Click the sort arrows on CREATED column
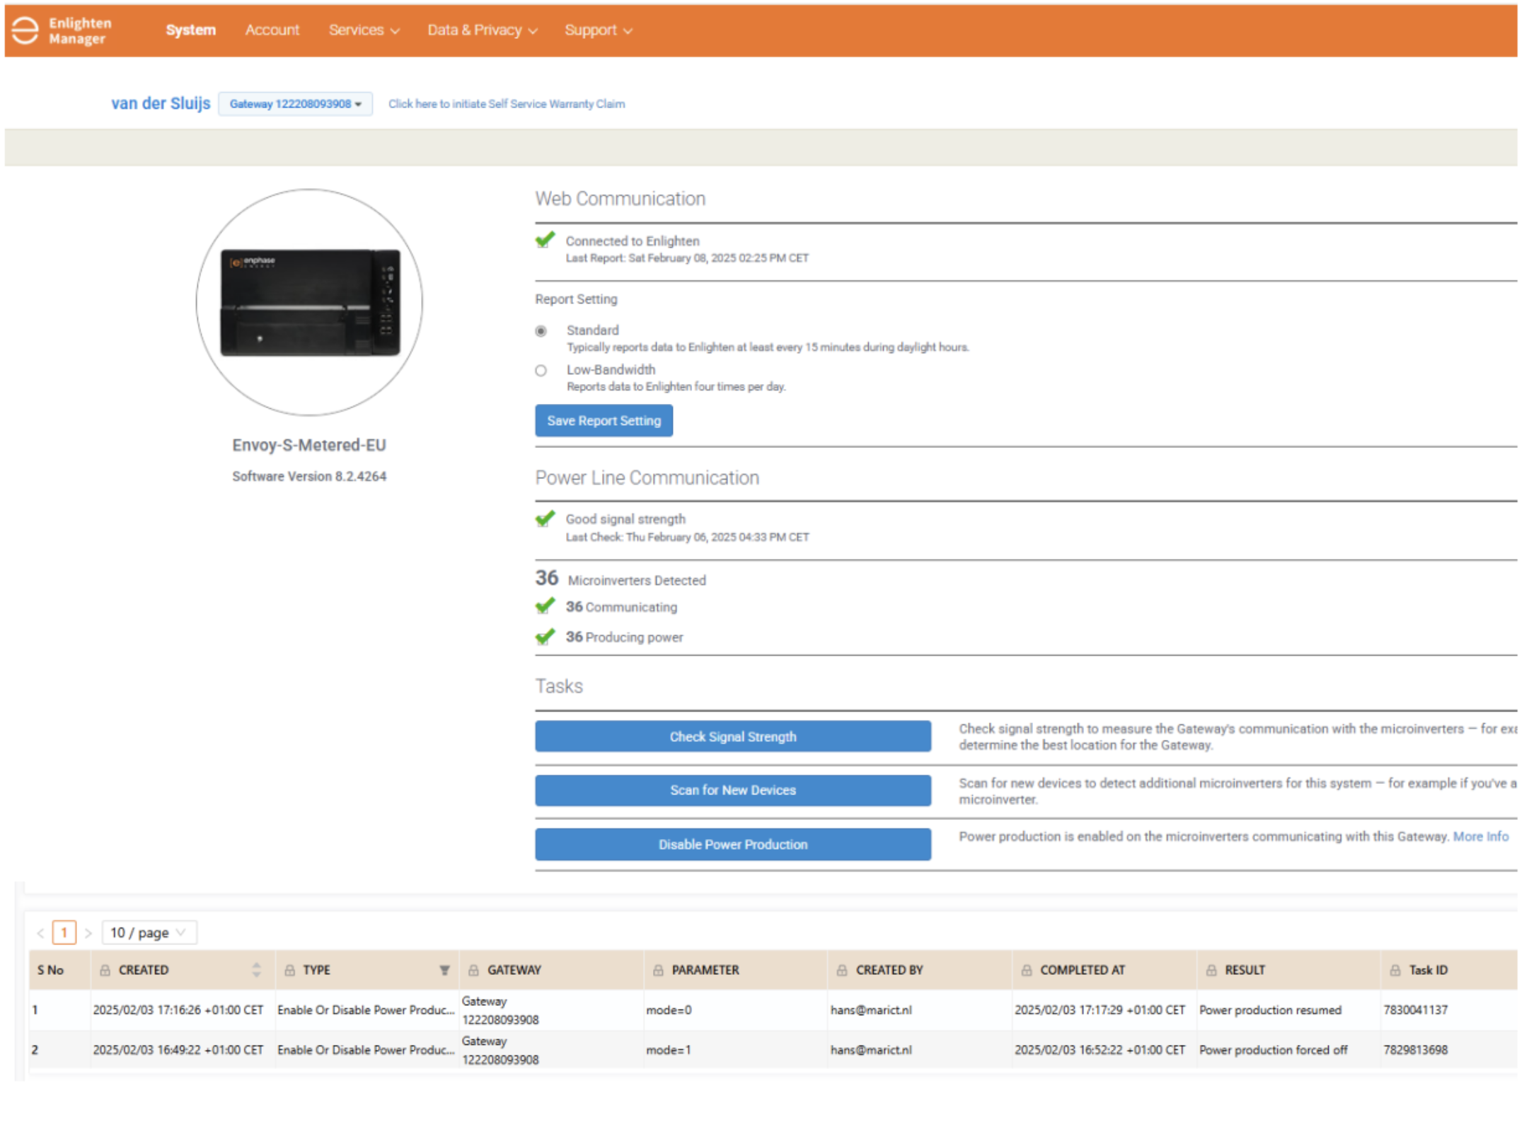 (256, 970)
